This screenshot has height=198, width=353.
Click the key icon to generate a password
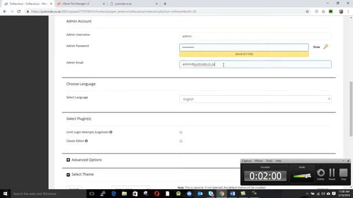click(x=326, y=47)
